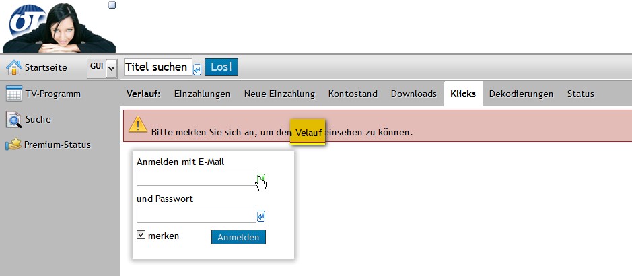Click the Premium-Status coins icon
The image size is (632, 276).
click(13, 145)
